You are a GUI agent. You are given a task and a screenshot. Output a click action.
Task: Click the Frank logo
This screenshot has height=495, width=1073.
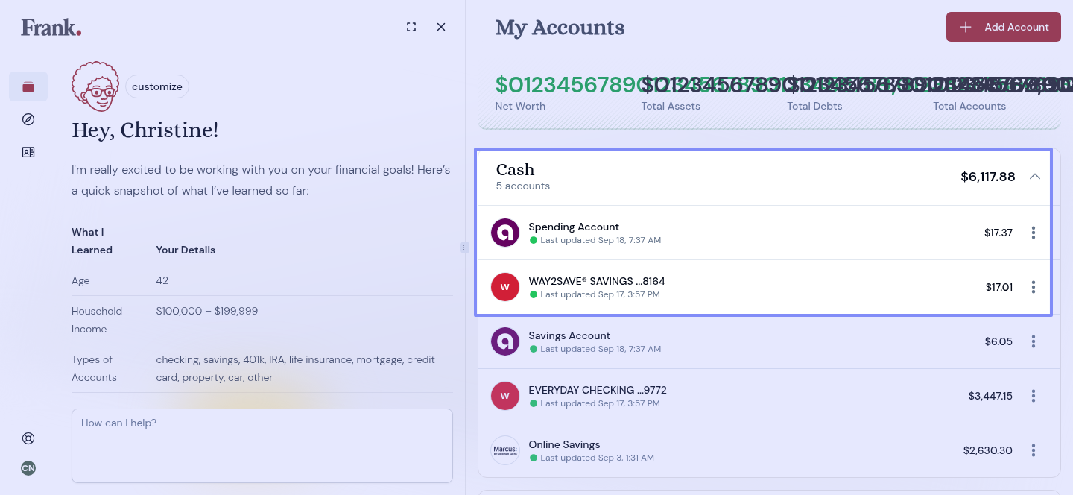(x=51, y=28)
